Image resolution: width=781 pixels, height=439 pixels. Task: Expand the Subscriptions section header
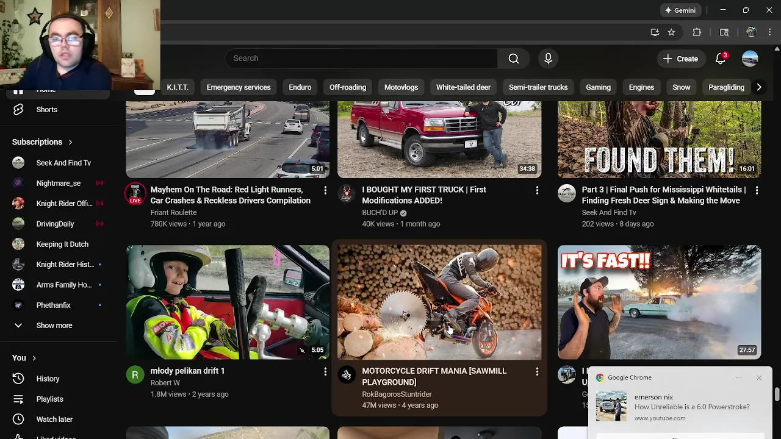pos(42,142)
